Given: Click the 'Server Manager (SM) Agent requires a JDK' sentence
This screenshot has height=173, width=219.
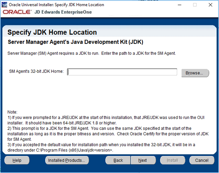Looking at the screenshot, I should (92, 53).
